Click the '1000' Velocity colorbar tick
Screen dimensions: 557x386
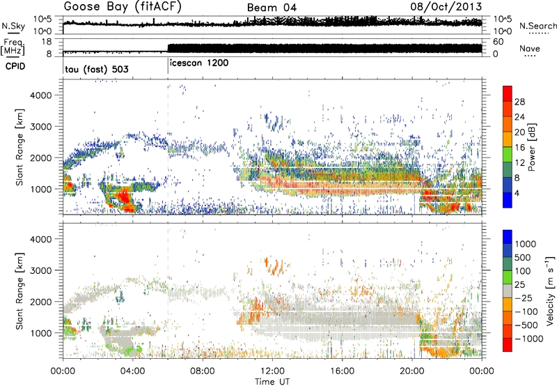(x=526, y=244)
